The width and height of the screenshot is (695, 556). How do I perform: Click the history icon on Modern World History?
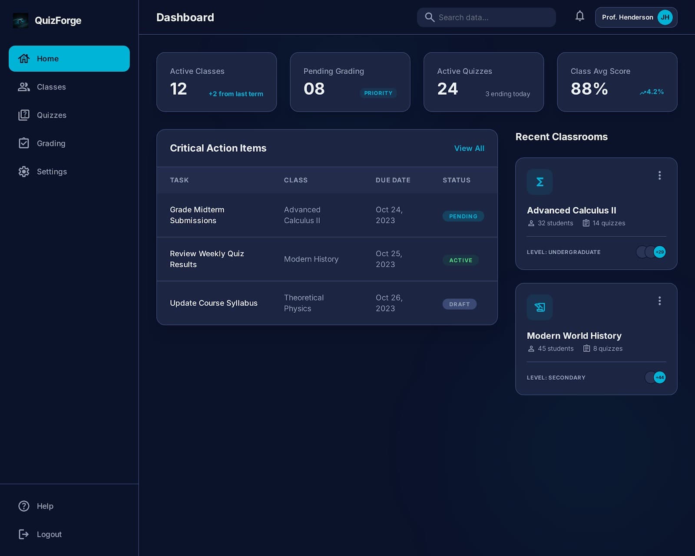540,308
